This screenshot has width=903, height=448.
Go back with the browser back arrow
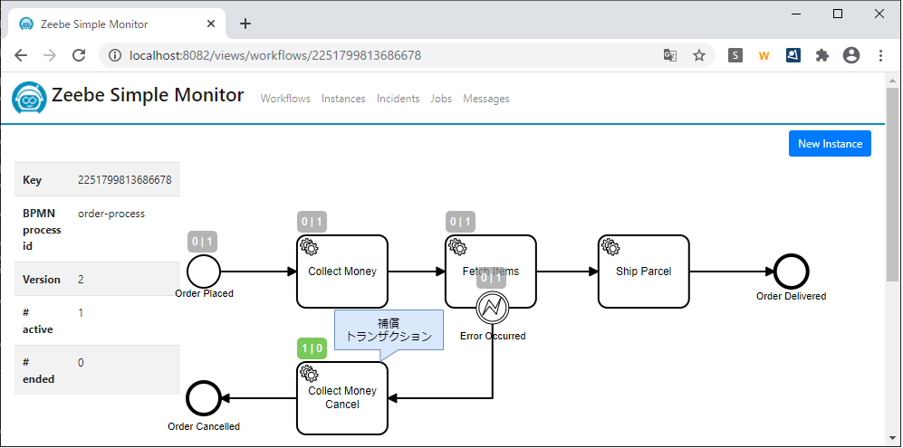[x=21, y=55]
